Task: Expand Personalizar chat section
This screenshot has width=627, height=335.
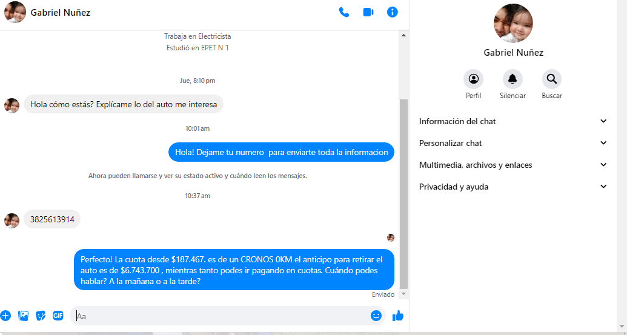Action: coord(513,143)
